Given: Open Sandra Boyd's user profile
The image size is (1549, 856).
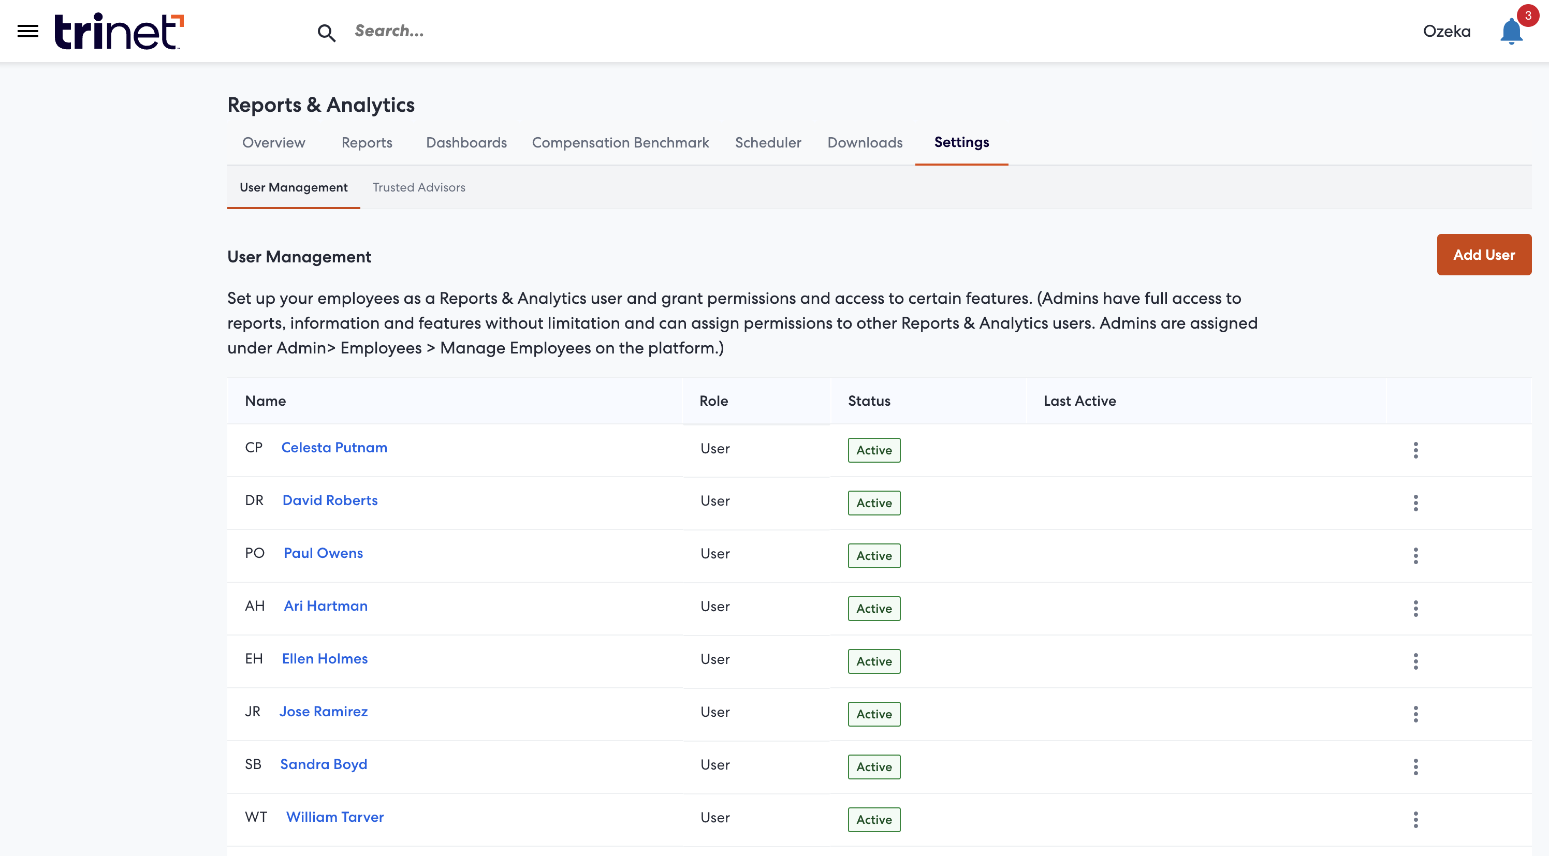Looking at the screenshot, I should coord(324,764).
